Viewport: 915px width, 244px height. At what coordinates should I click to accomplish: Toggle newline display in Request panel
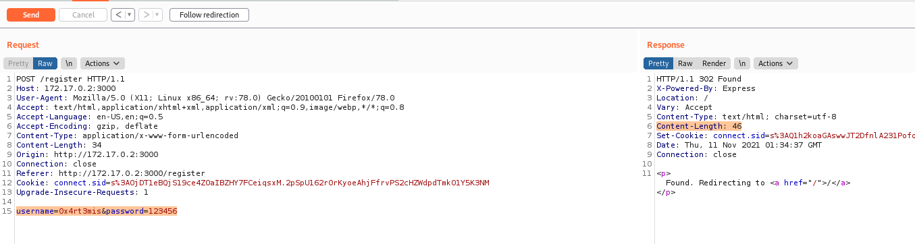pos(68,63)
